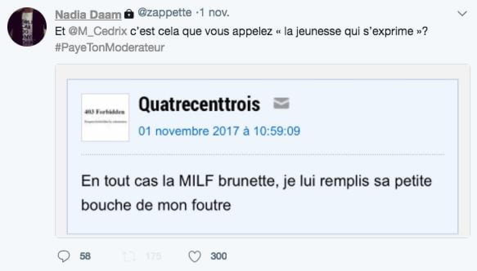Click the reply speech bubble icon

tap(63, 256)
